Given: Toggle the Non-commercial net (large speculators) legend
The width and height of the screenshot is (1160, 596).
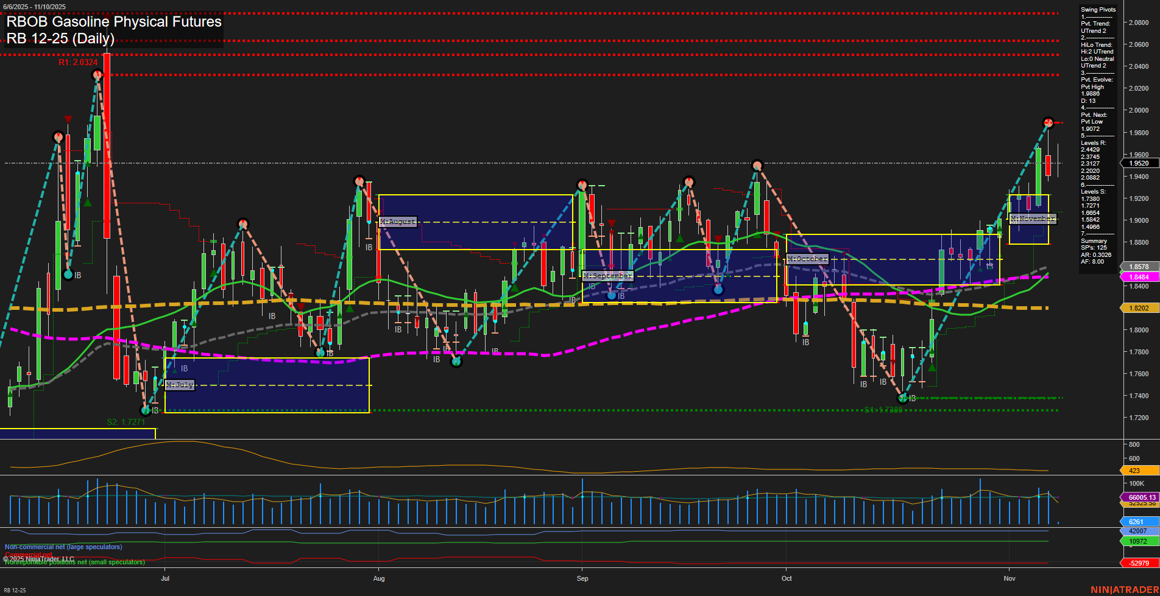Looking at the screenshot, I should (63, 547).
